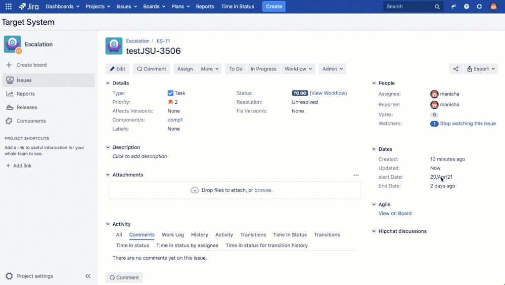Open the View Workflow link
The height and width of the screenshot is (285, 505).
328,93
